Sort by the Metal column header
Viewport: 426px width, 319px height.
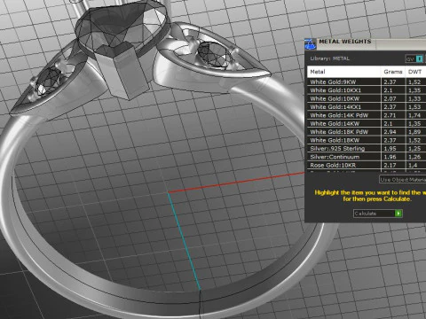click(343, 72)
